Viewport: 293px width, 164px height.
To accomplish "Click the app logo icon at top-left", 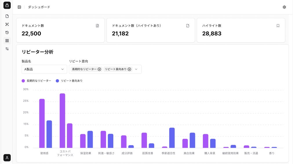I will coord(7,5).
